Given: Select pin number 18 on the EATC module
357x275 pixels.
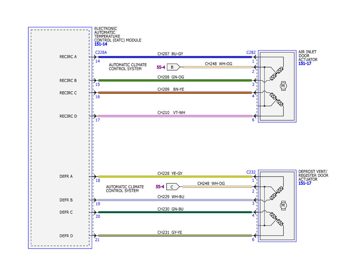Looking at the screenshot, I should coord(98,180).
